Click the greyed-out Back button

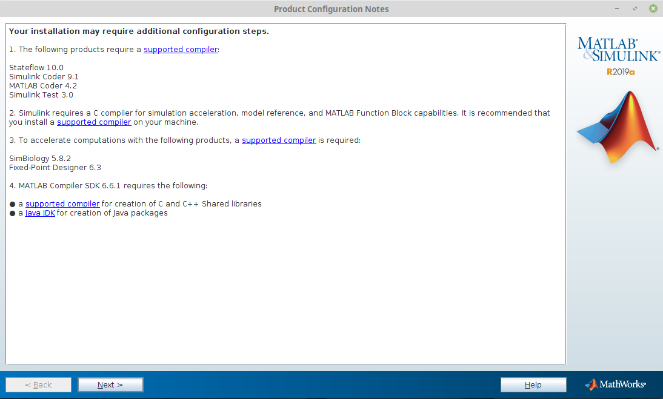[x=38, y=385]
